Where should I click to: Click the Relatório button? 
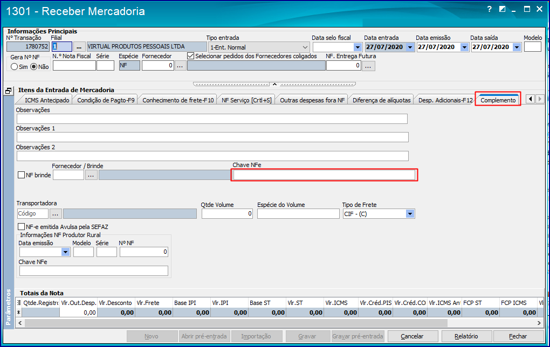pyautogui.click(x=466, y=336)
